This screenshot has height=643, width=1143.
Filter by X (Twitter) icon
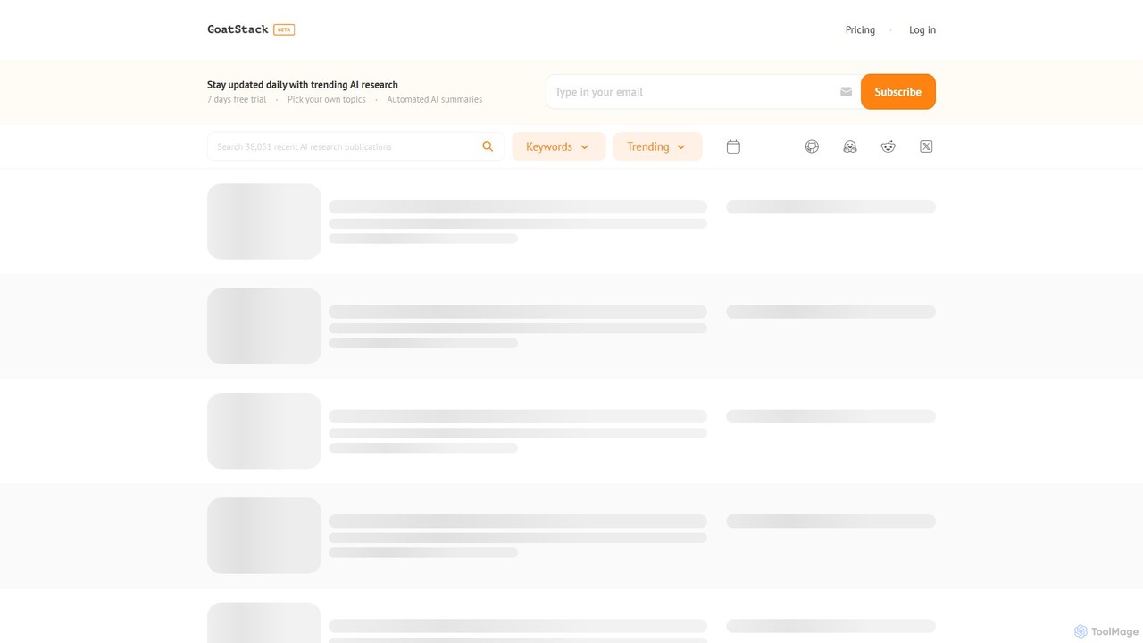pos(926,146)
